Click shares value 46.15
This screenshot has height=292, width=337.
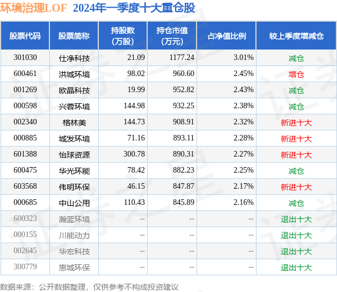pos(136,187)
